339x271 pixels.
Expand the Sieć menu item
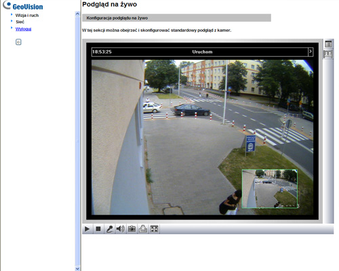(20, 22)
